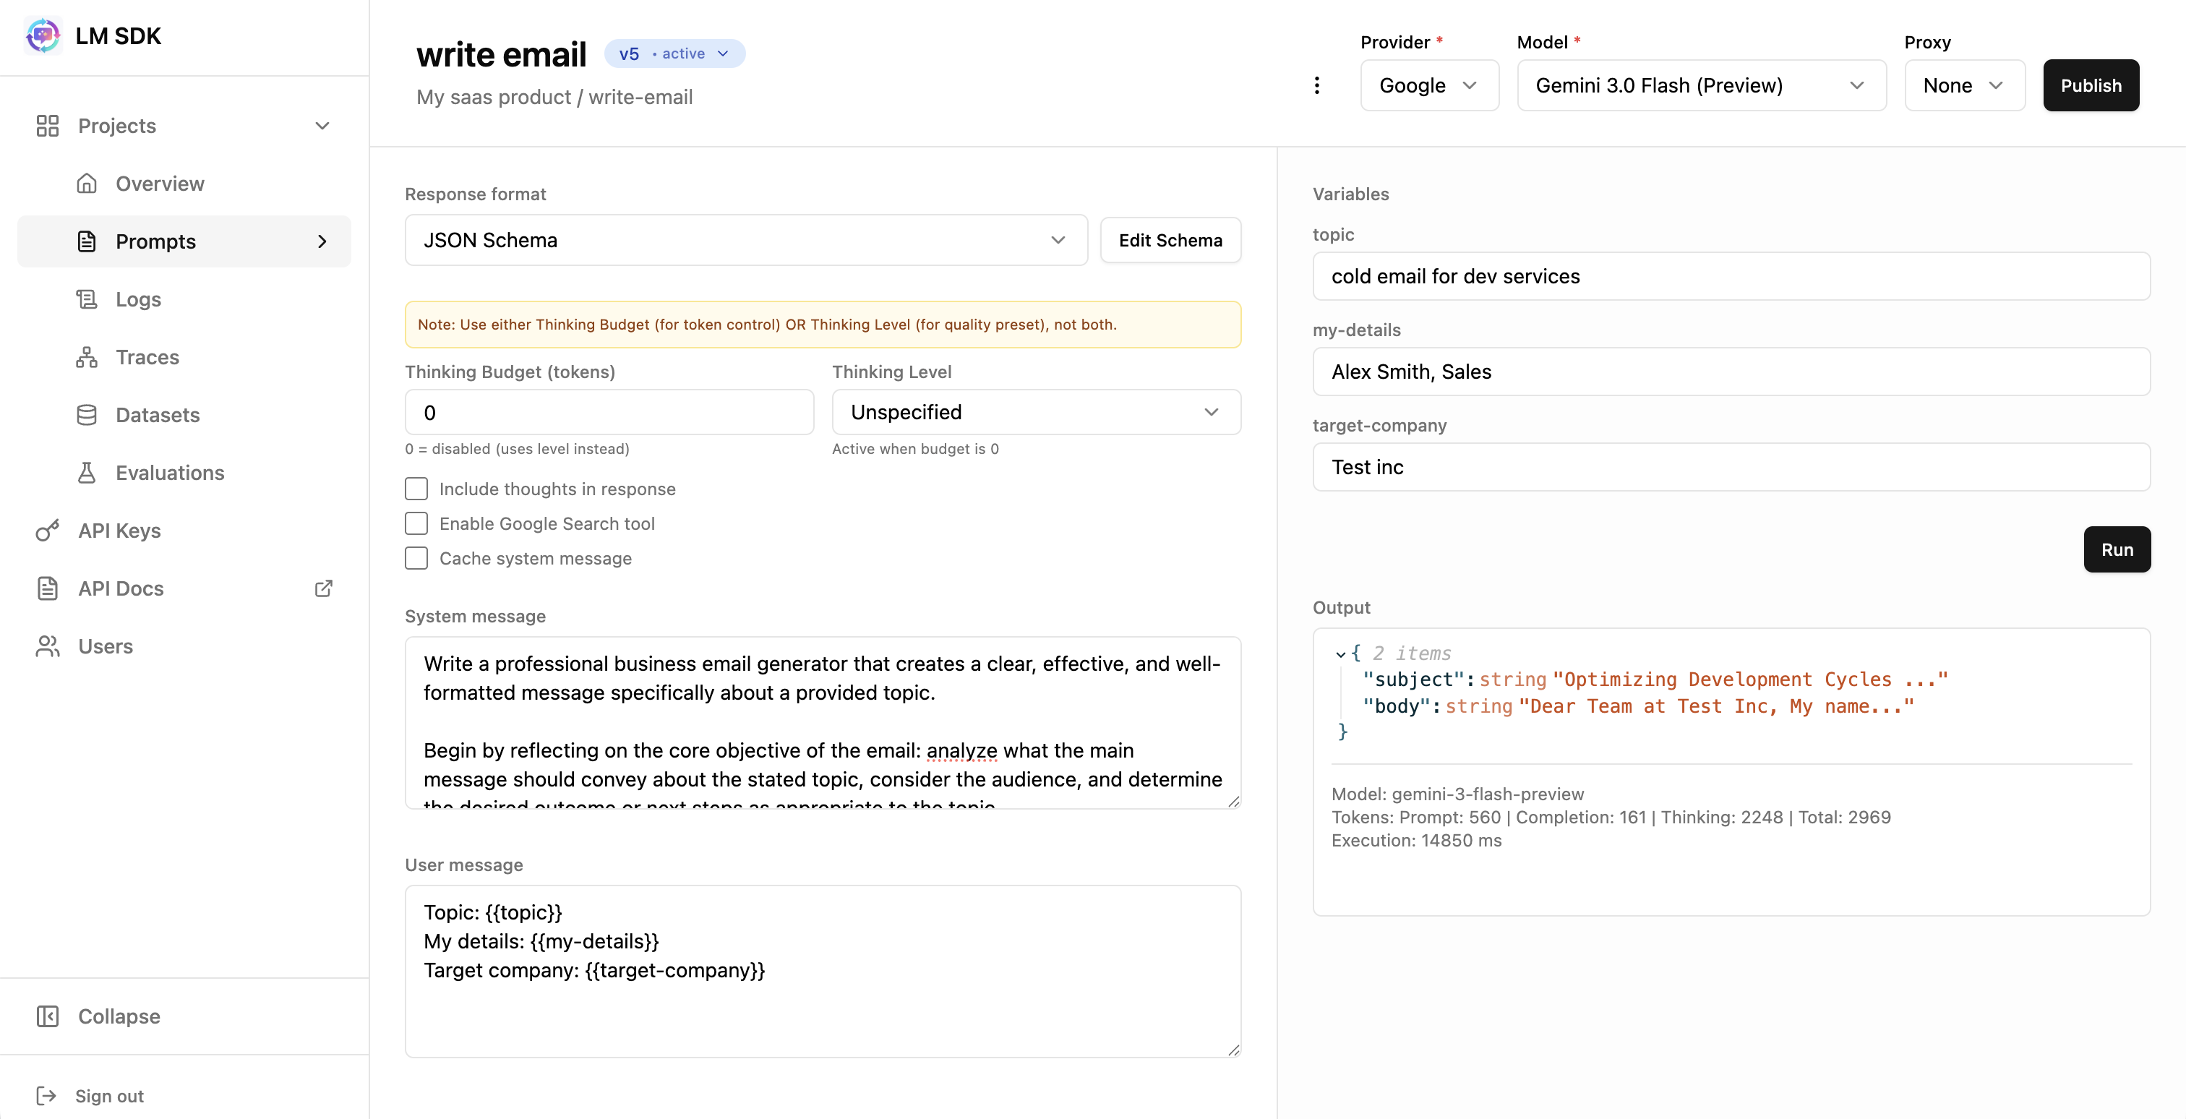Click the Collapse sidebar icon
The image size is (2186, 1119).
click(x=48, y=1016)
